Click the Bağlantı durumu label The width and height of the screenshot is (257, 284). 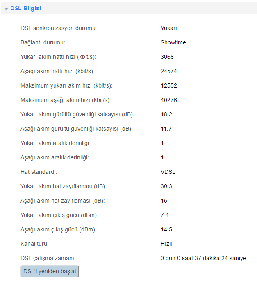(43, 42)
